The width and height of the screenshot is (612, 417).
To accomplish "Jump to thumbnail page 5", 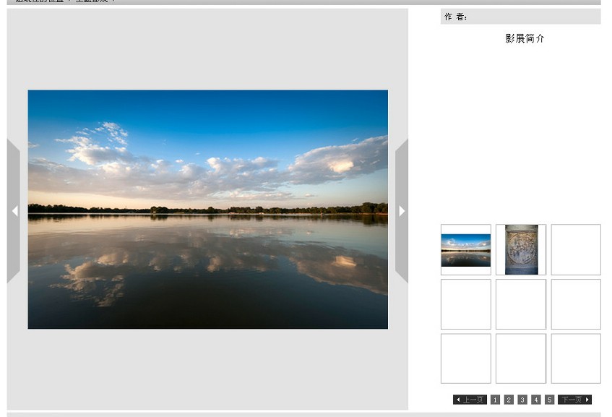I will click(x=550, y=400).
